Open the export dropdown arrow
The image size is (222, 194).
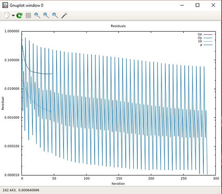pyautogui.click(x=13, y=16)
